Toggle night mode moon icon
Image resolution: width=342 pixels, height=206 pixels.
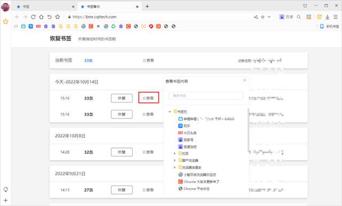[x=320, y=17]
